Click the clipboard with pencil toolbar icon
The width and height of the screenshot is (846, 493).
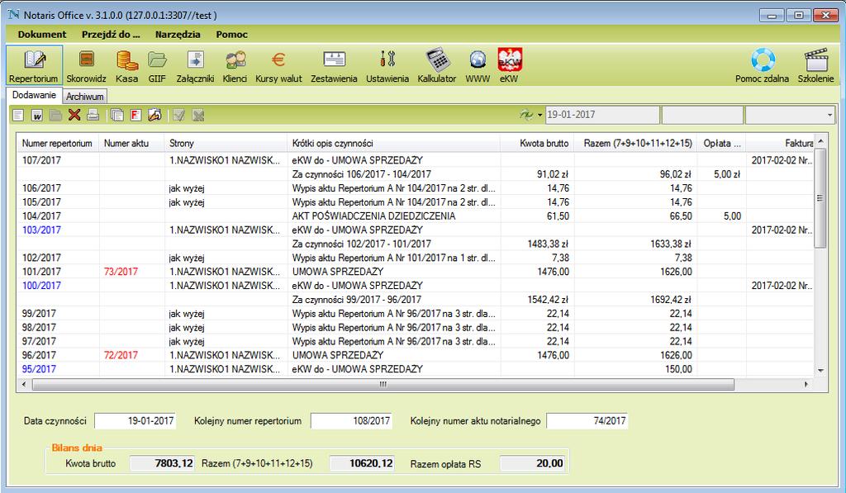[154, 115]
